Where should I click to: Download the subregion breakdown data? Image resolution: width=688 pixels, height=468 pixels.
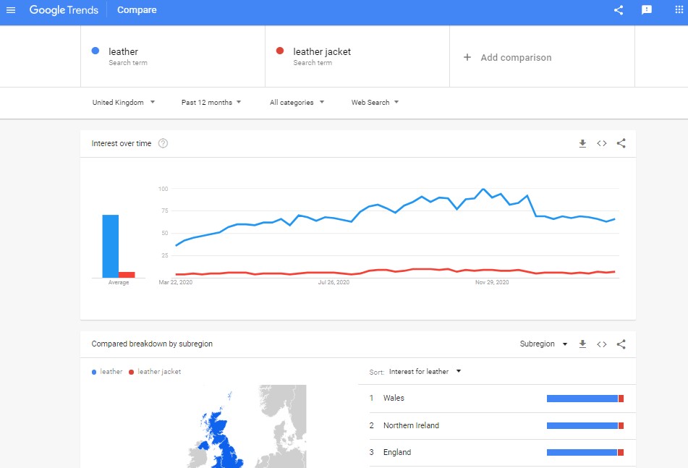click(x=582, y=344)
